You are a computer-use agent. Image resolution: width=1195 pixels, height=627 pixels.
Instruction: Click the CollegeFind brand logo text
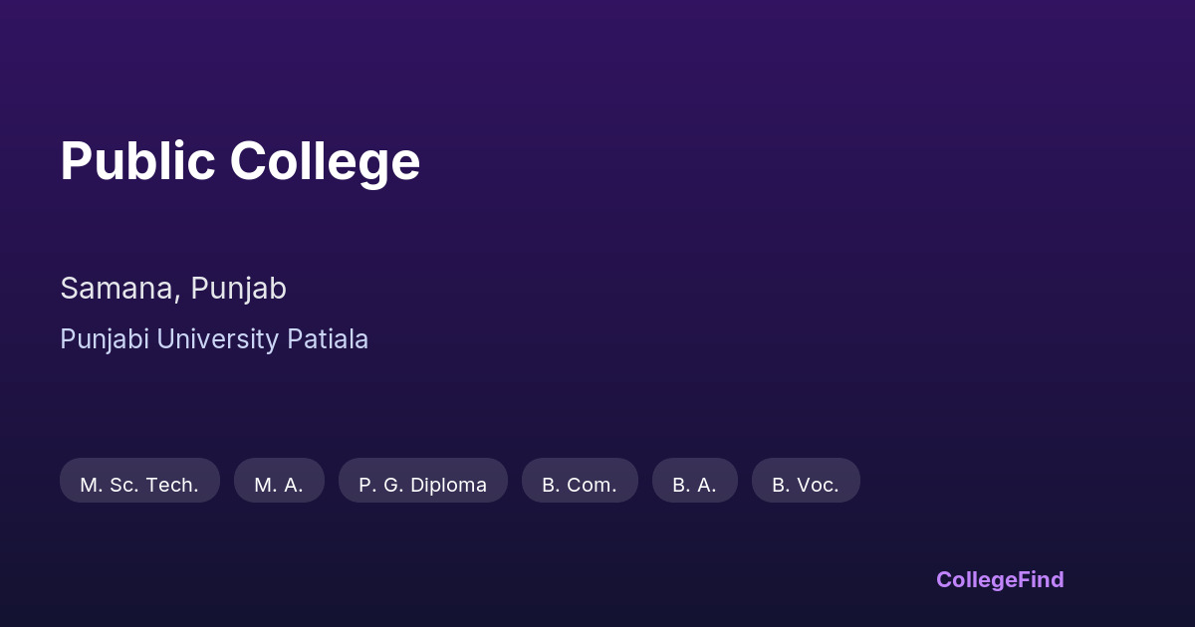point(1000,579)
